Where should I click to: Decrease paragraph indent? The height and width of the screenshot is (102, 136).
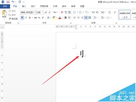tap(93, 12)
